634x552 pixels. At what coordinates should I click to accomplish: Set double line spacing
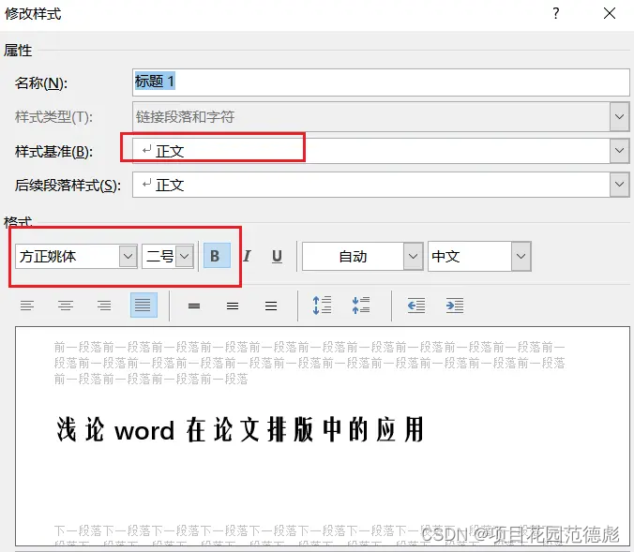[271, 306]
